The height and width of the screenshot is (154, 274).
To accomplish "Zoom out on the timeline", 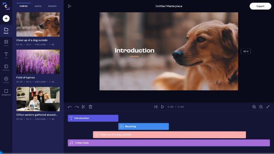I will pos(261,107).
